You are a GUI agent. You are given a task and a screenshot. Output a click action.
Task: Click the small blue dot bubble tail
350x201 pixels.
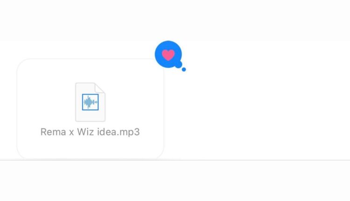point(184,70)
